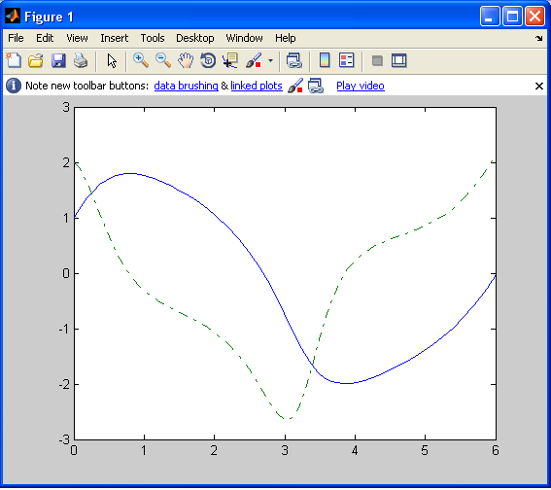
Task: Select the Data Cursor tool
Action: tap(230, 60)
